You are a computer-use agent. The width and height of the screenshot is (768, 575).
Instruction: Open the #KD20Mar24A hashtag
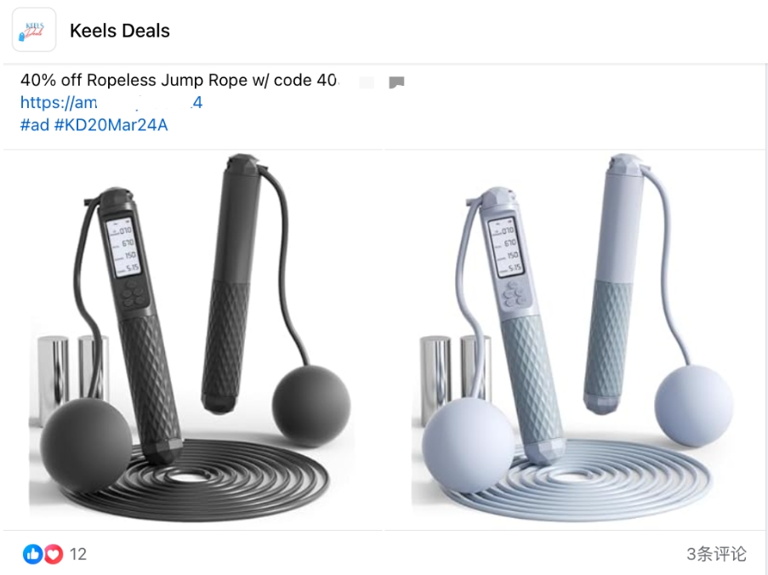[111, 125]
